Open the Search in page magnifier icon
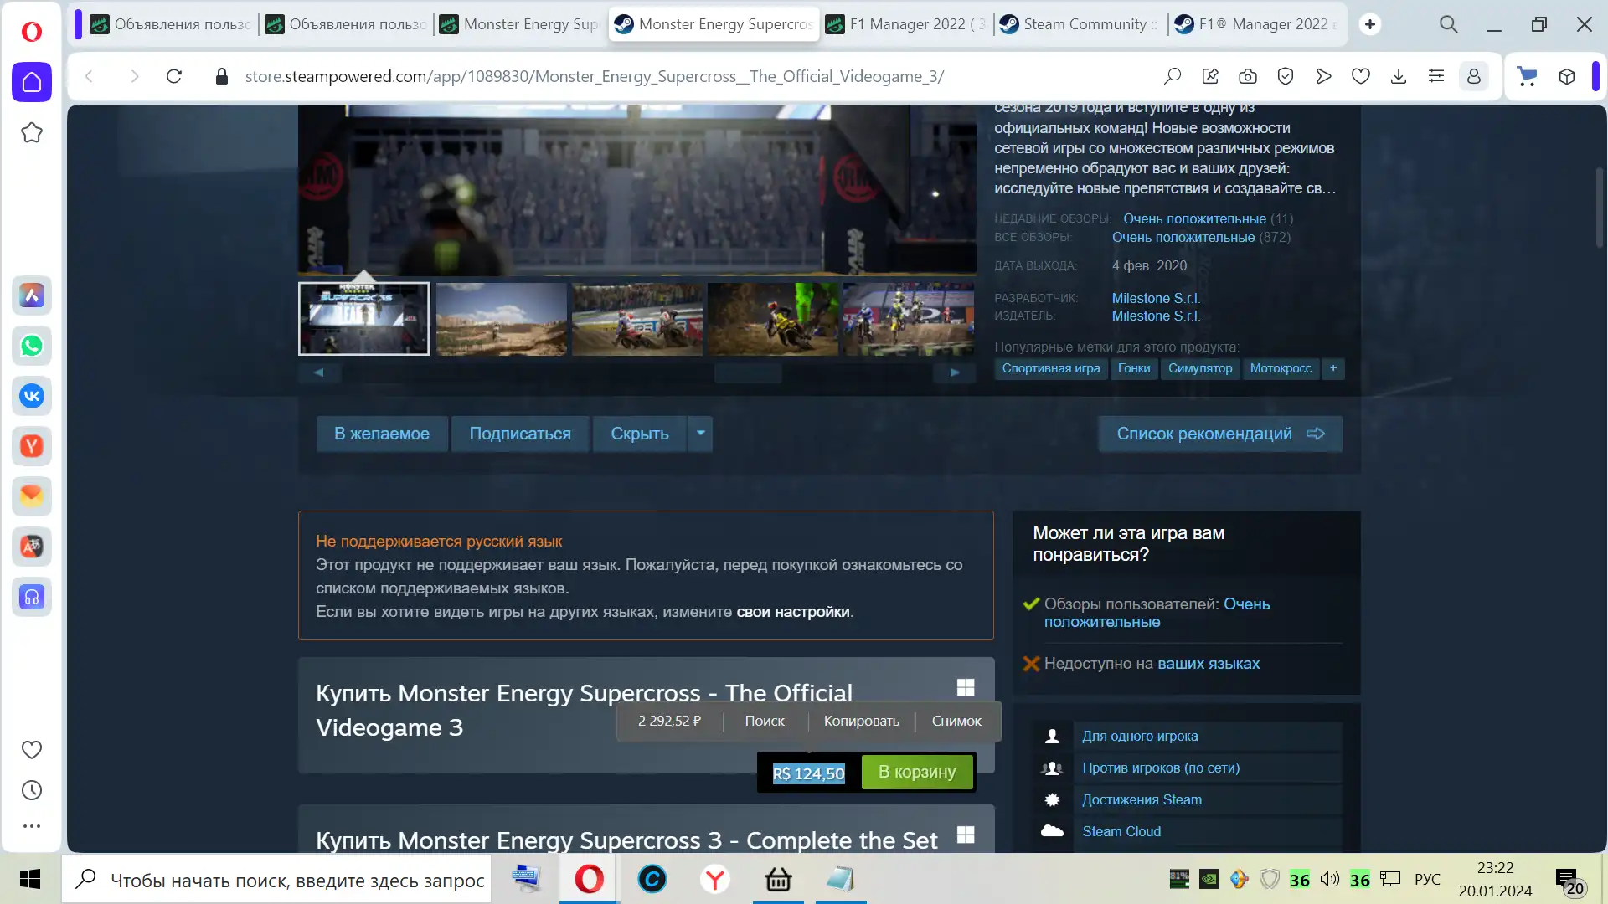 coord(1172,76)
